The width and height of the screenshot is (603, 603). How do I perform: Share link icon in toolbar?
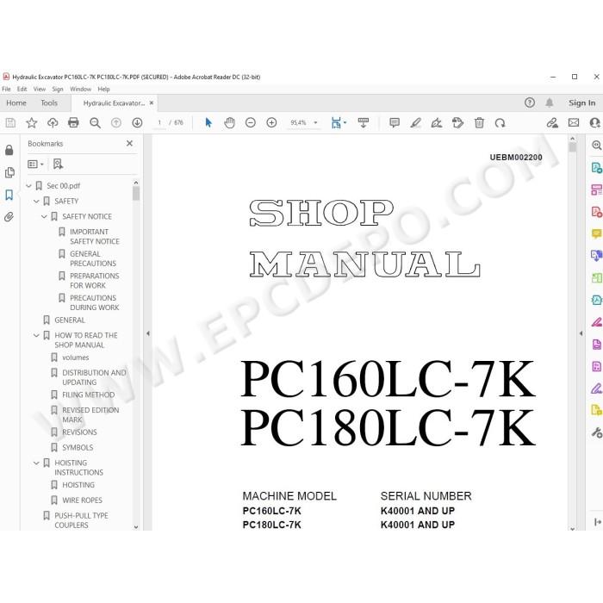click(x=552, y=122)
